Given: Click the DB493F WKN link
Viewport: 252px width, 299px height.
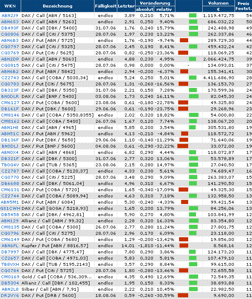Looking at the screenshot, I should pyautogui.click(x=10, y=28).
